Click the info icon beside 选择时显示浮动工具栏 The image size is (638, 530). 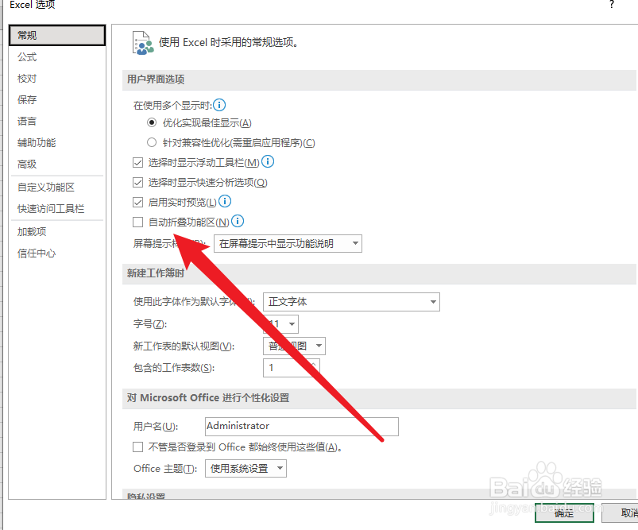(x=268, y=161)
